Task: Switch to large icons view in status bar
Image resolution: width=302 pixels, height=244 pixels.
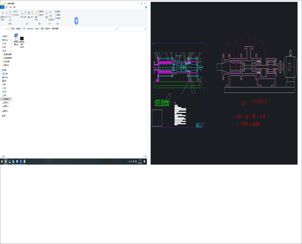Action: (x=146, y=157)
